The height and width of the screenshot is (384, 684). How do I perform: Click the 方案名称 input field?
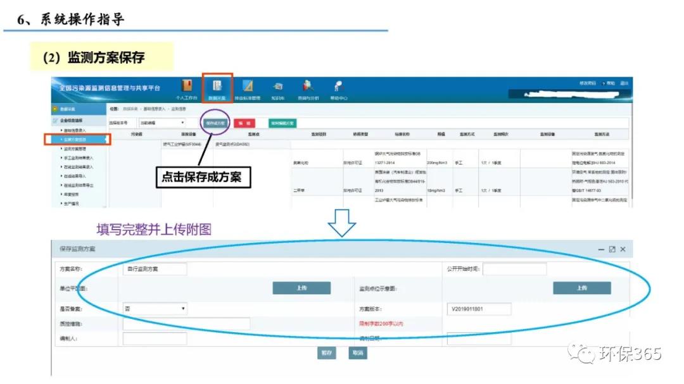[155, 269]
